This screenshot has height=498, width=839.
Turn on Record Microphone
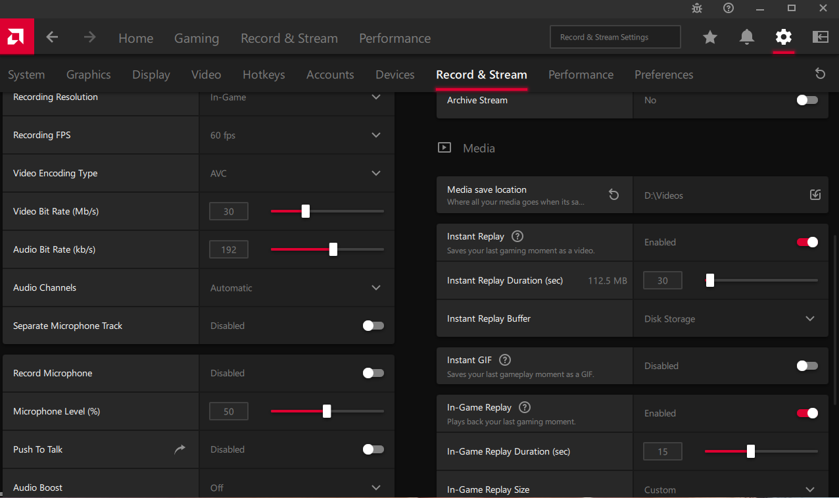pyautogui.click(x=373, y=373)
